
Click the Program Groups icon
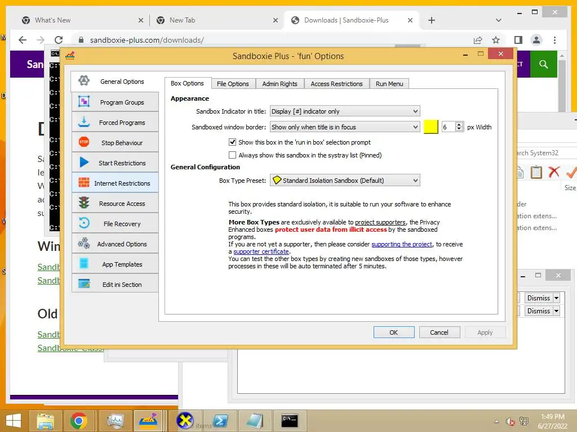coord(84,101)
